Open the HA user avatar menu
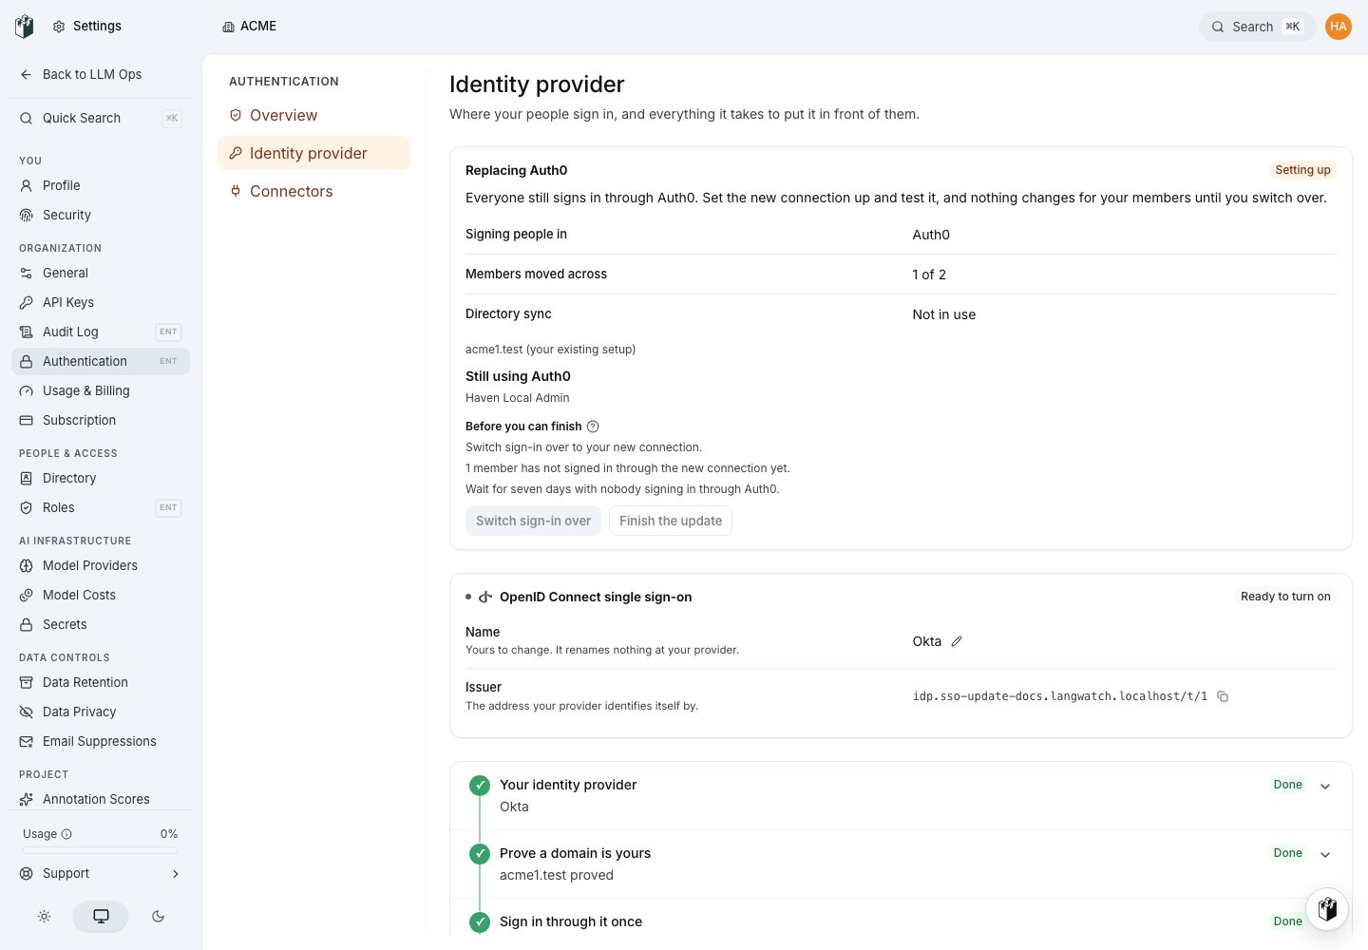The width and height of the screenshot is (1368, 950). click(x=1339, y=27)
